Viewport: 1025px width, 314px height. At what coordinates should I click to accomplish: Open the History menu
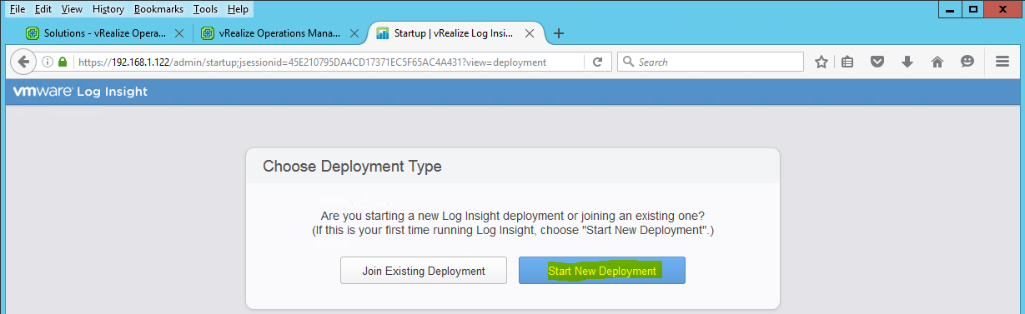point(108,9)
